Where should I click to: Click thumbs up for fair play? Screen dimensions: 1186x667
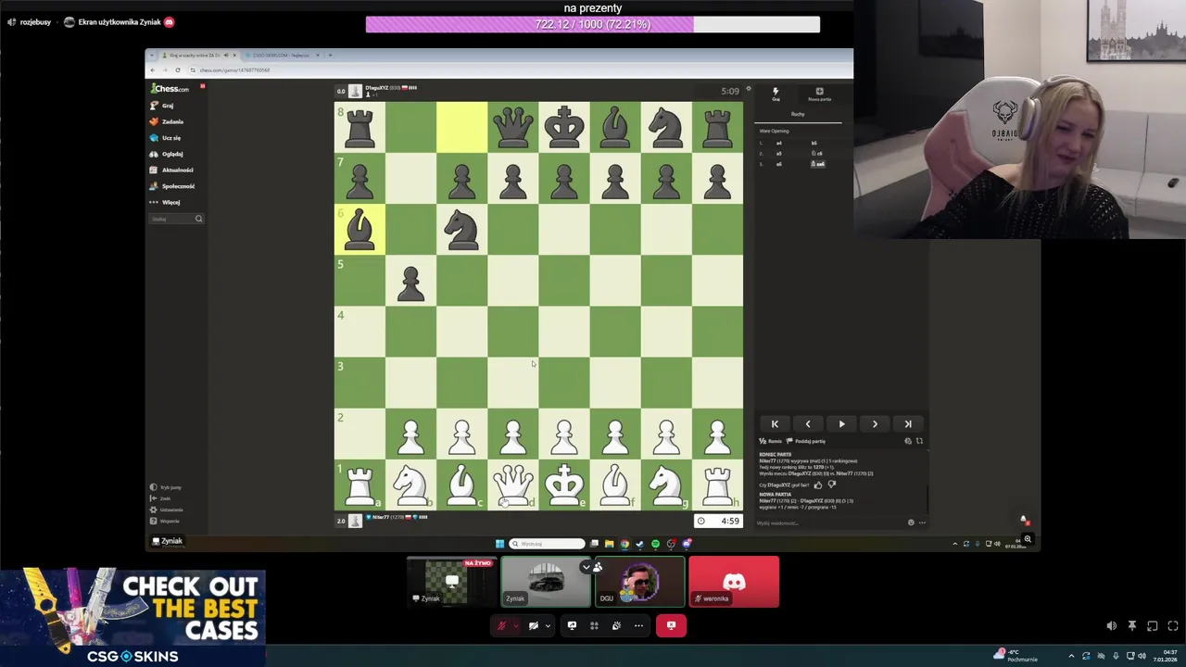pyautogui.click(x=818, y=485)
